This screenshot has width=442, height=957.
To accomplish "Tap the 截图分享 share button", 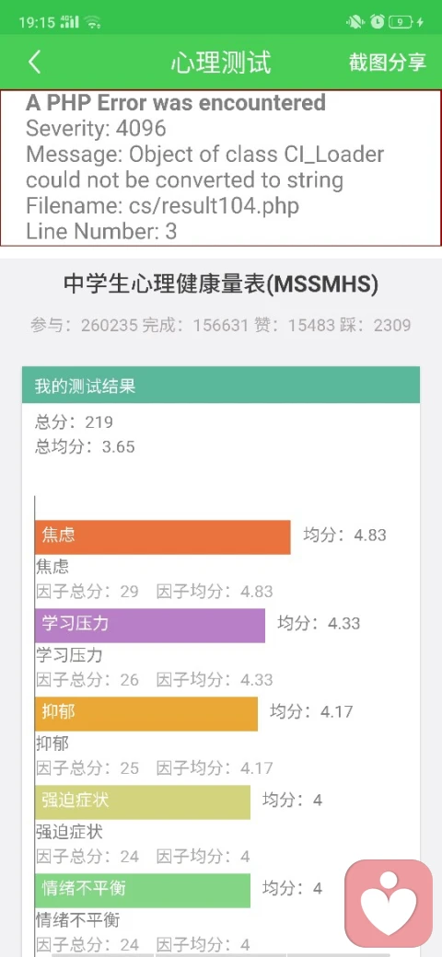I will (x=388, y=63).
